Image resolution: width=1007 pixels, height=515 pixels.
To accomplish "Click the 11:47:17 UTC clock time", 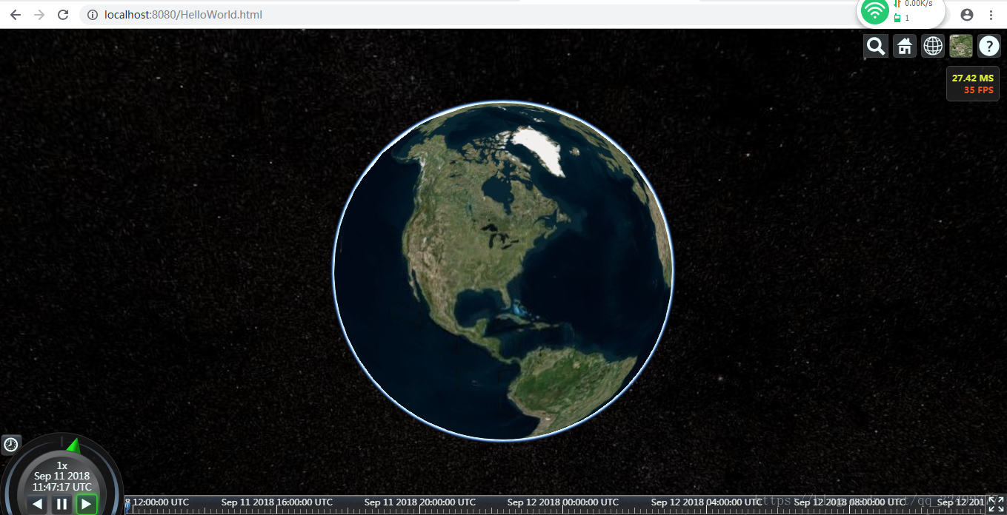I will 62,487.
